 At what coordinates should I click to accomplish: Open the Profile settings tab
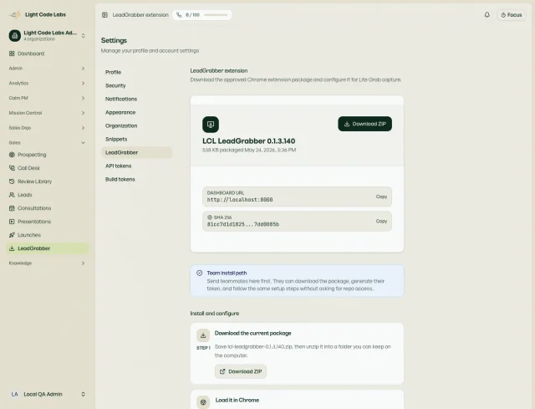(136, 73)
